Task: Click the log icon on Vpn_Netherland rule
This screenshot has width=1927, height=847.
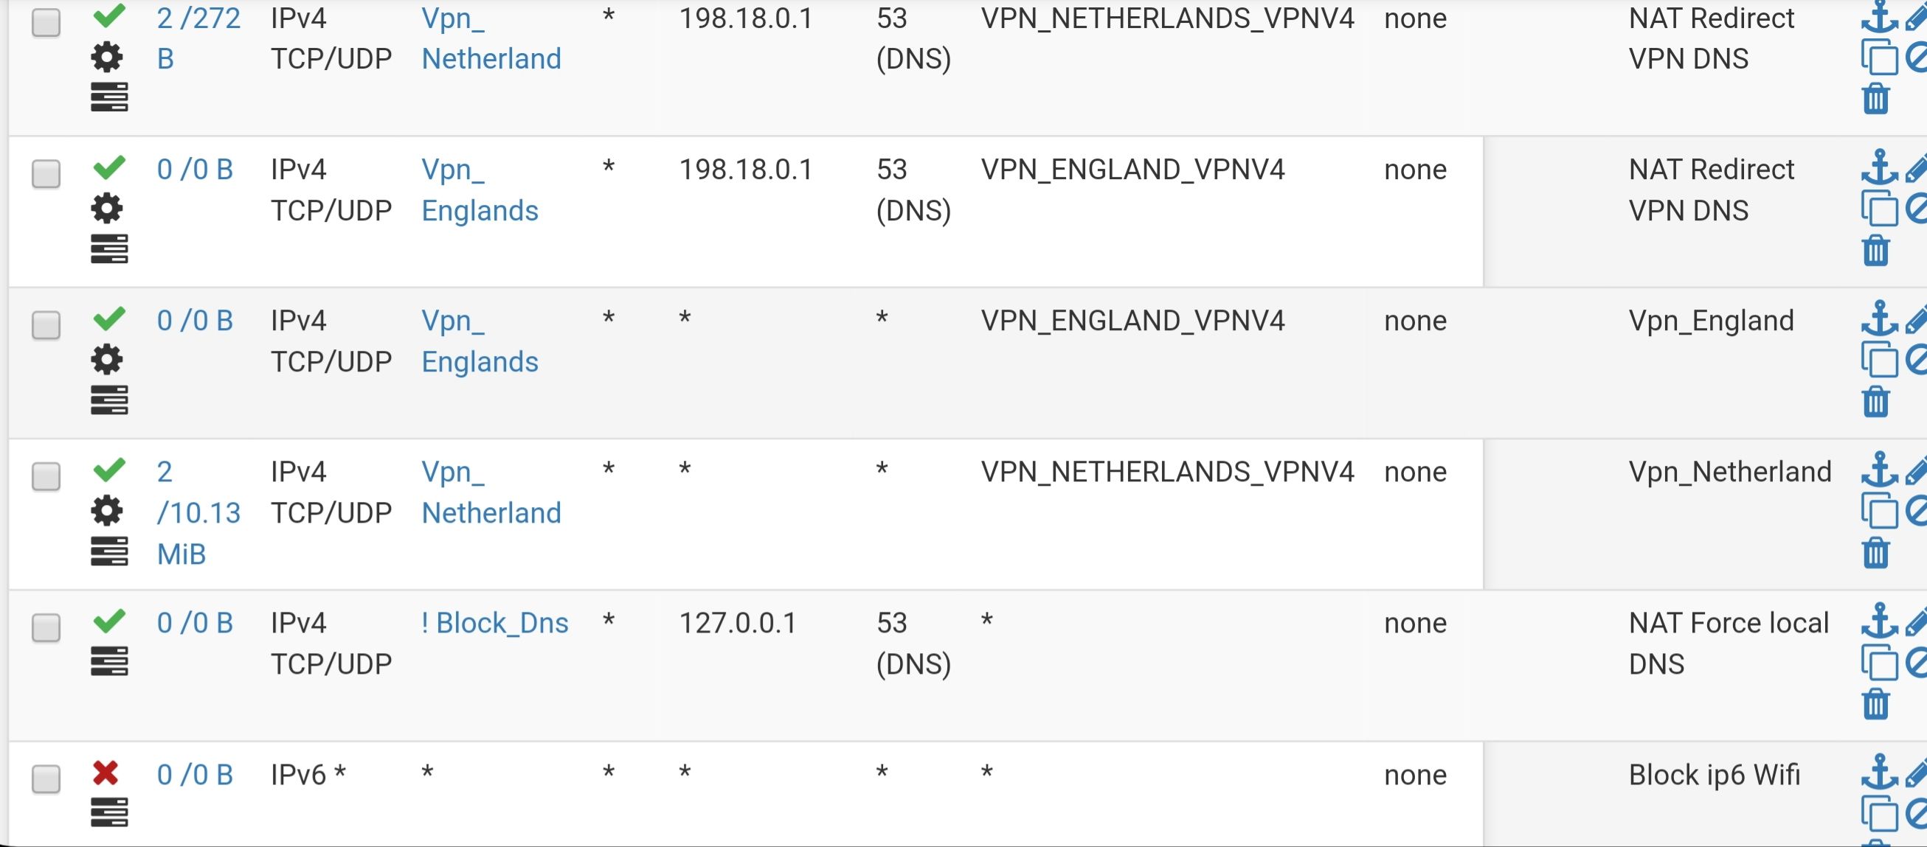Action: tap(109, 551)
